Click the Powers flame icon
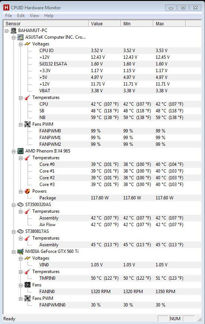The height and width of the screenshot is (324, 205). pyautogui.click(x=28, y=191)
